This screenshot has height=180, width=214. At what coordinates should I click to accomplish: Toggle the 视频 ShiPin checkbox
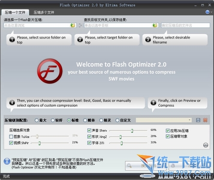pyautogui.click(x=11, y=143)
